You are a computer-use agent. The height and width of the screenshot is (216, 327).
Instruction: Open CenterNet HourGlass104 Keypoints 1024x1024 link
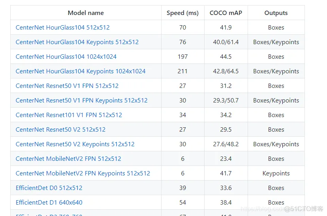point(81,71)
